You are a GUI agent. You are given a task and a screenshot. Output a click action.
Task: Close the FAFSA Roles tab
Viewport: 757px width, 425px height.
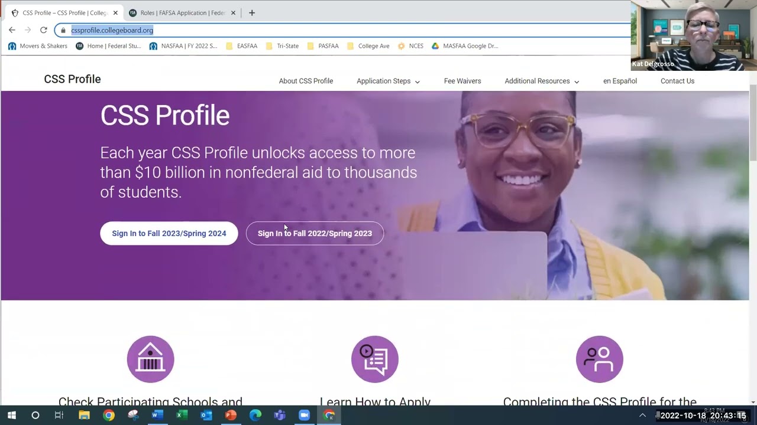click(233, 13)
